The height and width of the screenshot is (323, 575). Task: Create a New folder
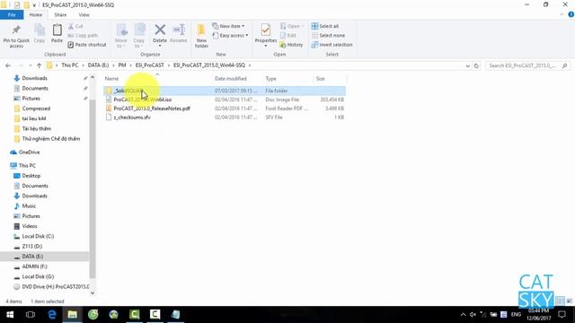click(201, 36)
